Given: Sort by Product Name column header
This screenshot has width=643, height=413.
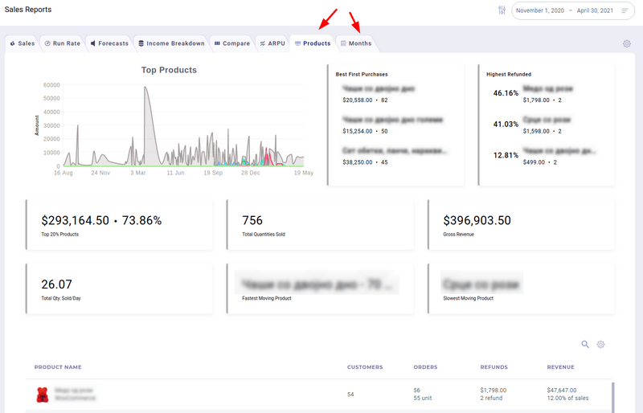Looking at the screenshot, I should pyautogui.click(x=58, y=367).
